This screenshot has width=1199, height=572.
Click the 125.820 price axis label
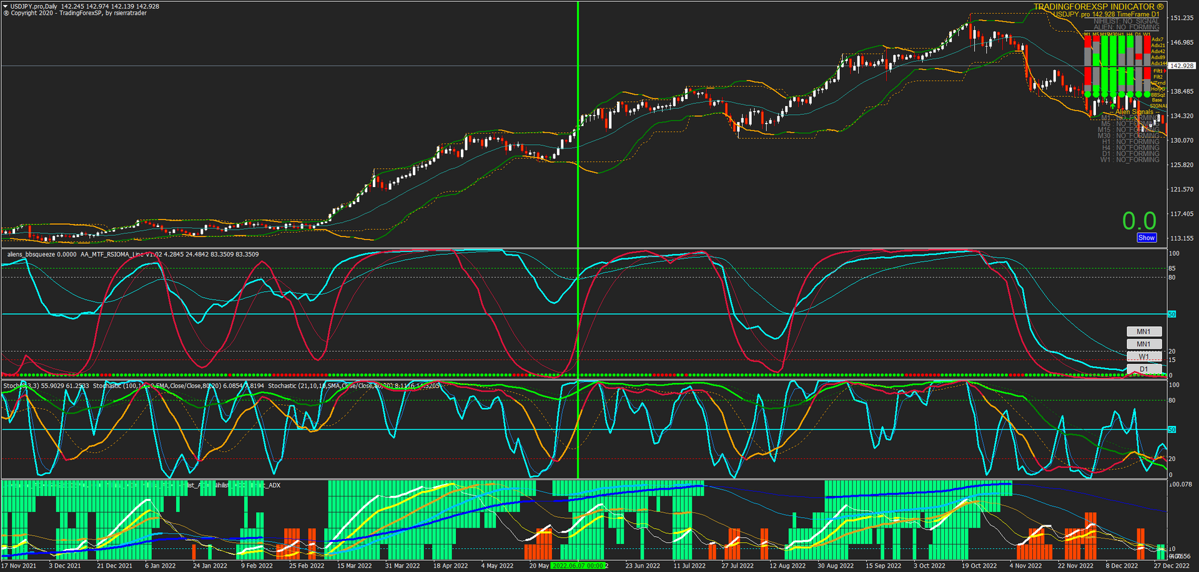point(1182,165)
